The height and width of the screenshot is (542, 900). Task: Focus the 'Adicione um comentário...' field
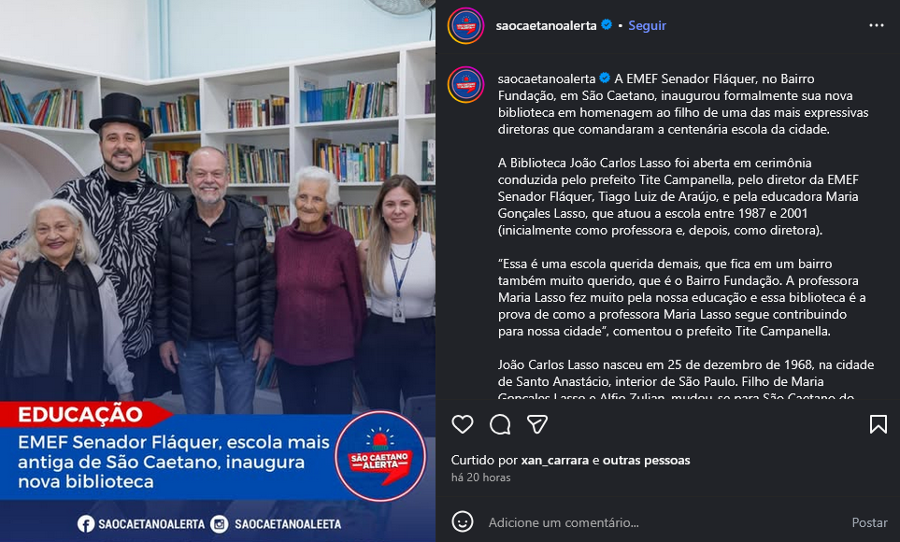[x=660, y=522]
